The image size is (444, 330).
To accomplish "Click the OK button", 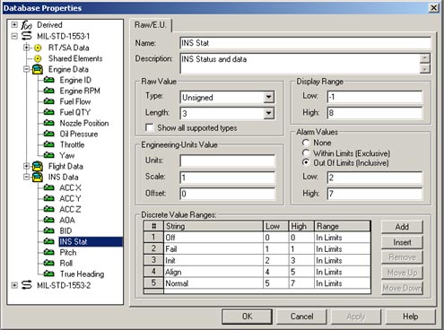I will click(247, 317).
